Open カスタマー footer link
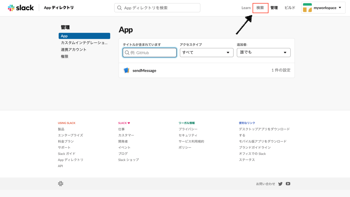The height and width of the screenshot is (197, 350). [126, 135]
